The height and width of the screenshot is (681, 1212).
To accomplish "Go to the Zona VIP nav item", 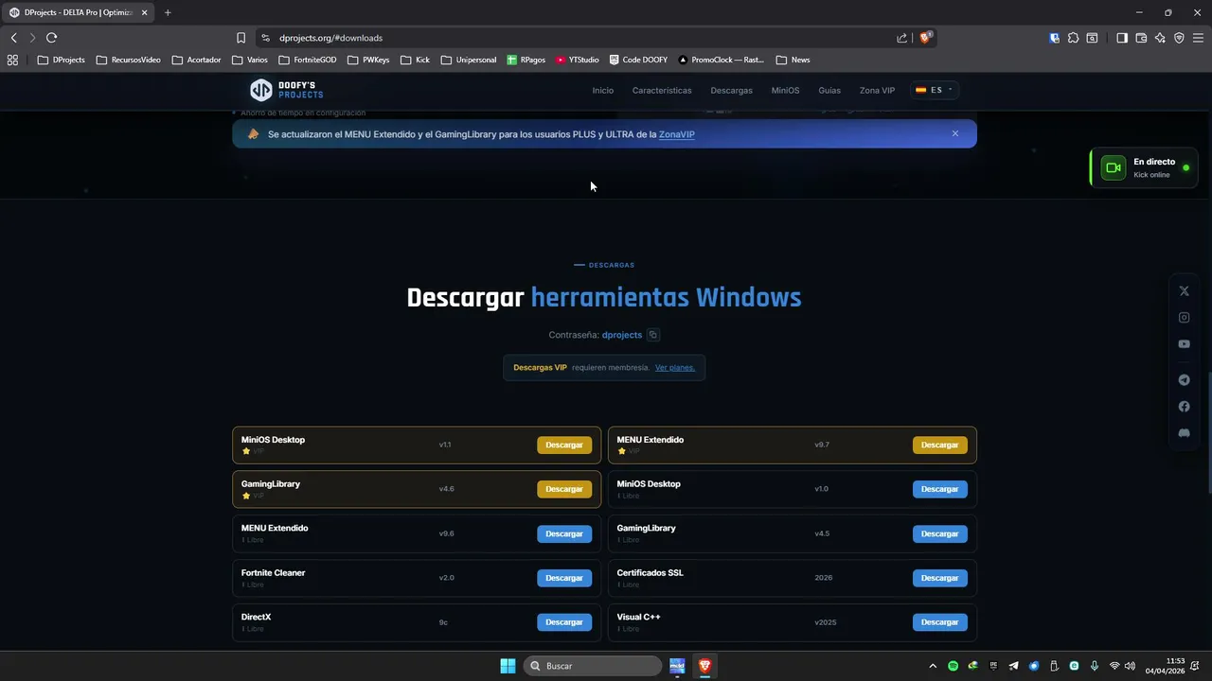I will point(877,90).
